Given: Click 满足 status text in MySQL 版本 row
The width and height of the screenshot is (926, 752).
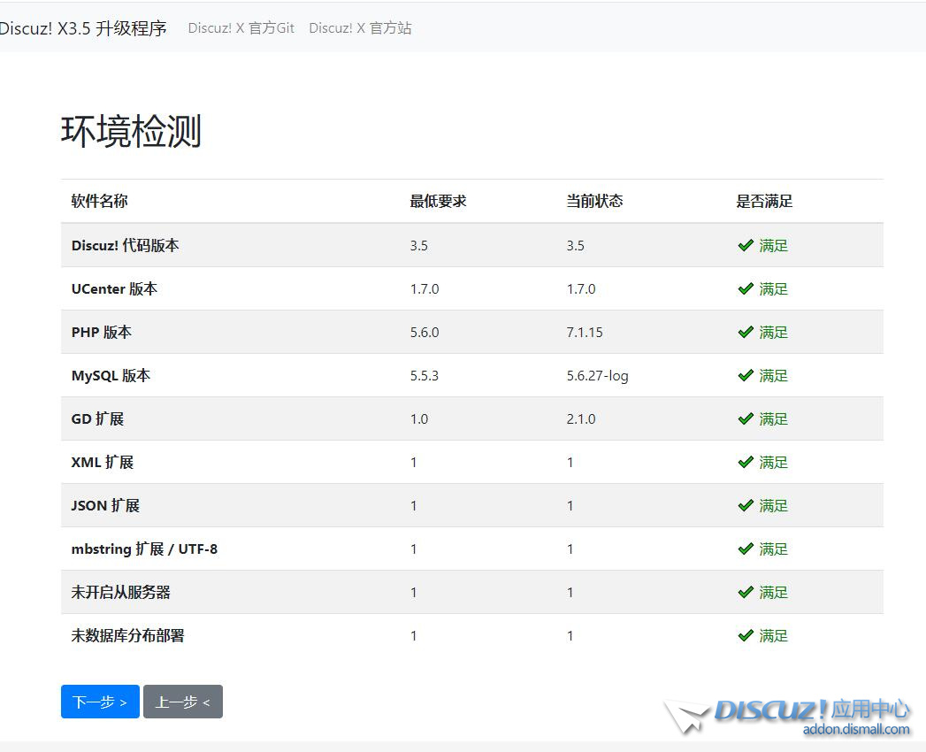Looking at the screenshot, I should click(774, 375).
